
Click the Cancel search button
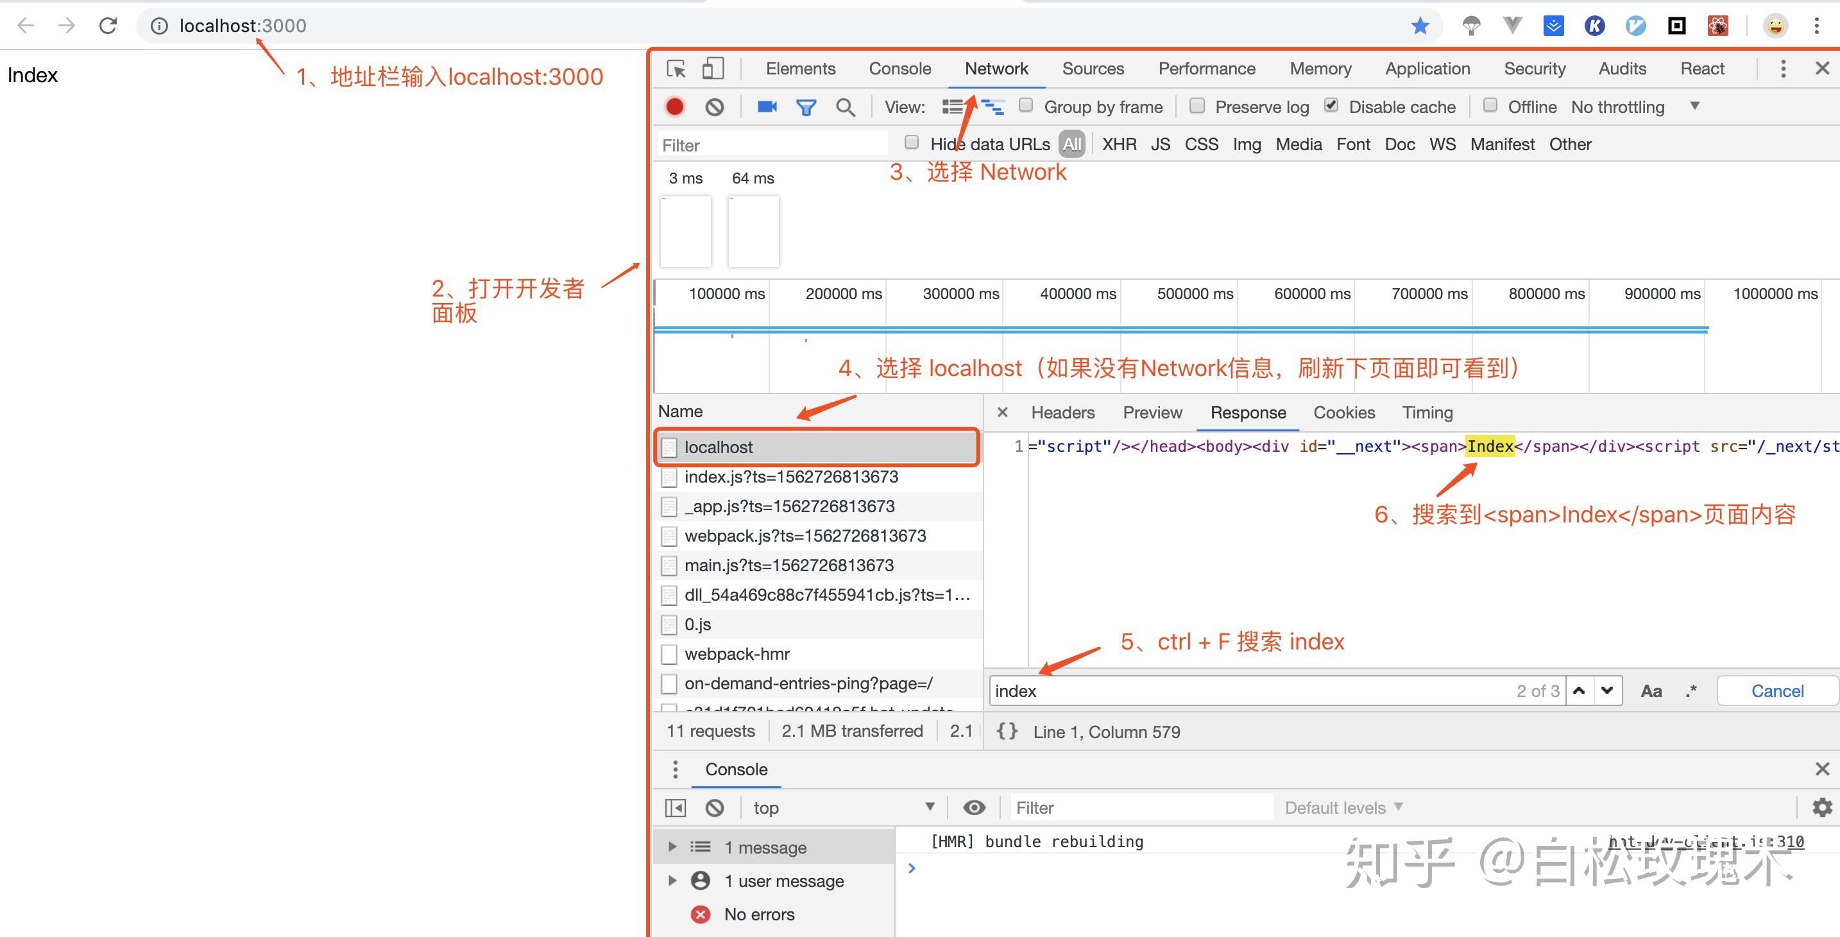click(x=1776, y=691)
